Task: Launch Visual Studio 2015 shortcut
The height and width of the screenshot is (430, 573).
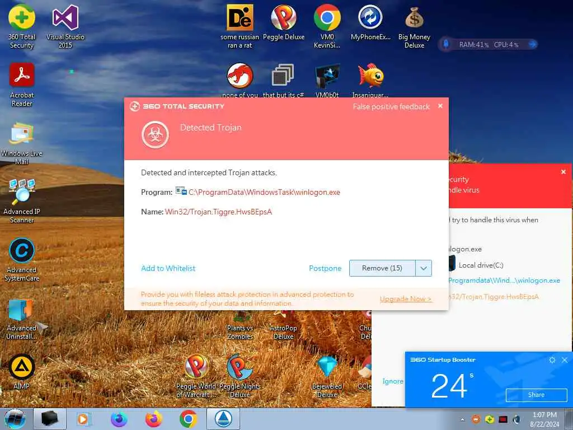Action: tap(65, 26)
